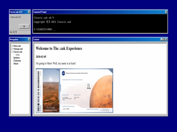Collapse the Classic.xak tree node

coord(12,52)
